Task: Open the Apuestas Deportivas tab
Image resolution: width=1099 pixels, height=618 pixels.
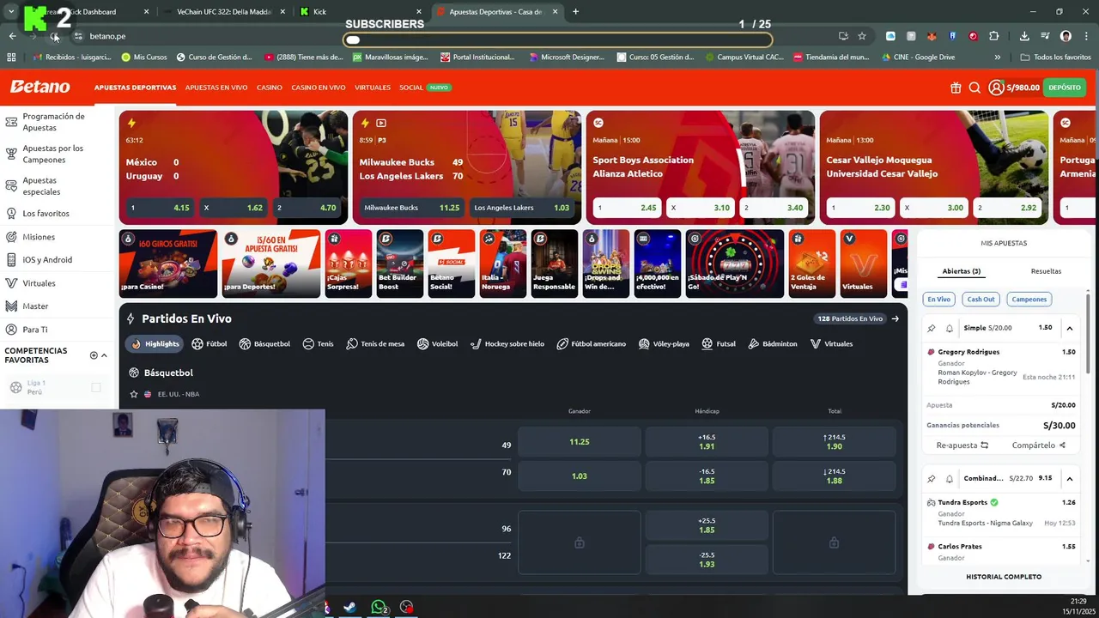Action: [x=135, y=88]
